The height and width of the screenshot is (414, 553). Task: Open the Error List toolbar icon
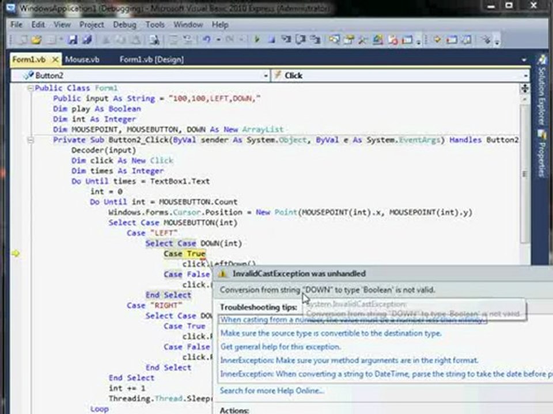tap(392, 40)
